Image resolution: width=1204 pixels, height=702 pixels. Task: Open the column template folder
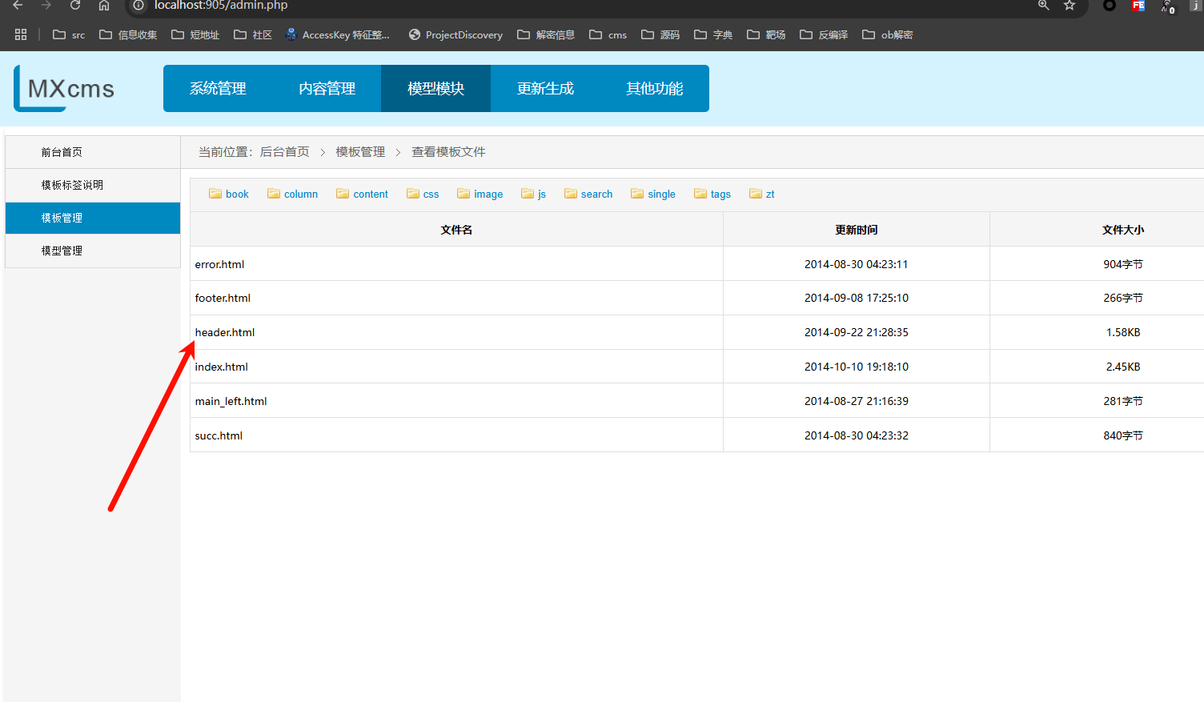click(293, 194)
